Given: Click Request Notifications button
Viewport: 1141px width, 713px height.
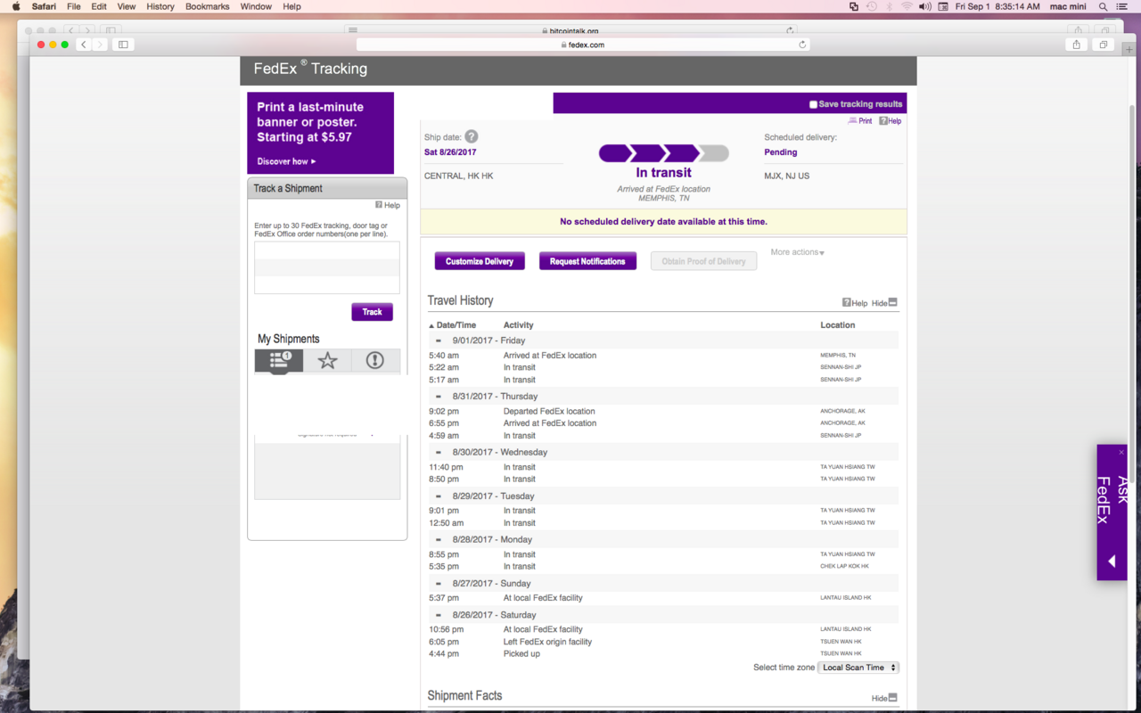Looking at the screenshot, I should [587, 261].
